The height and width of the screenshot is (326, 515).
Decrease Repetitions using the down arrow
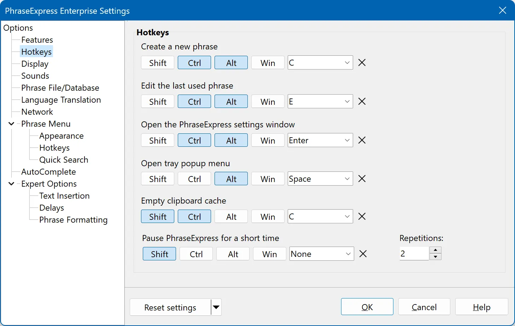click(x=435, y=256)
